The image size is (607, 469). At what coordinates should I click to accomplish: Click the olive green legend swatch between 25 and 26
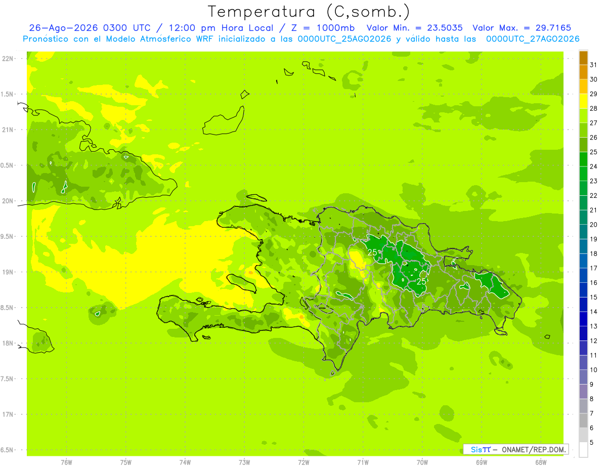pos(583,145)
